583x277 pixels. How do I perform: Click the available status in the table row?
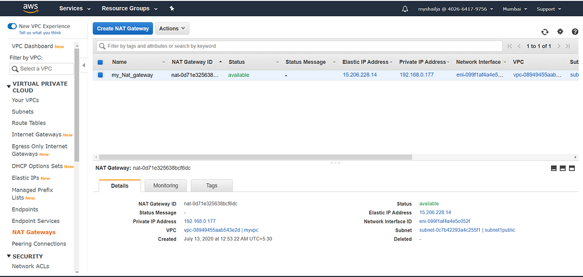pos(238,75)
